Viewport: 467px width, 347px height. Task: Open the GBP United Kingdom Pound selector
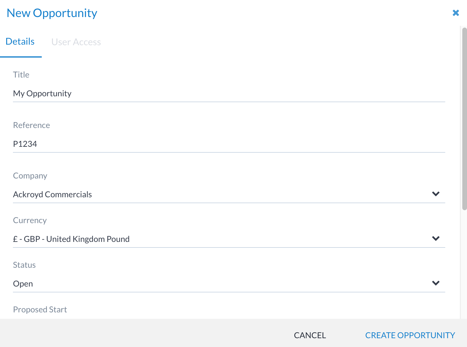coord(71,239)
